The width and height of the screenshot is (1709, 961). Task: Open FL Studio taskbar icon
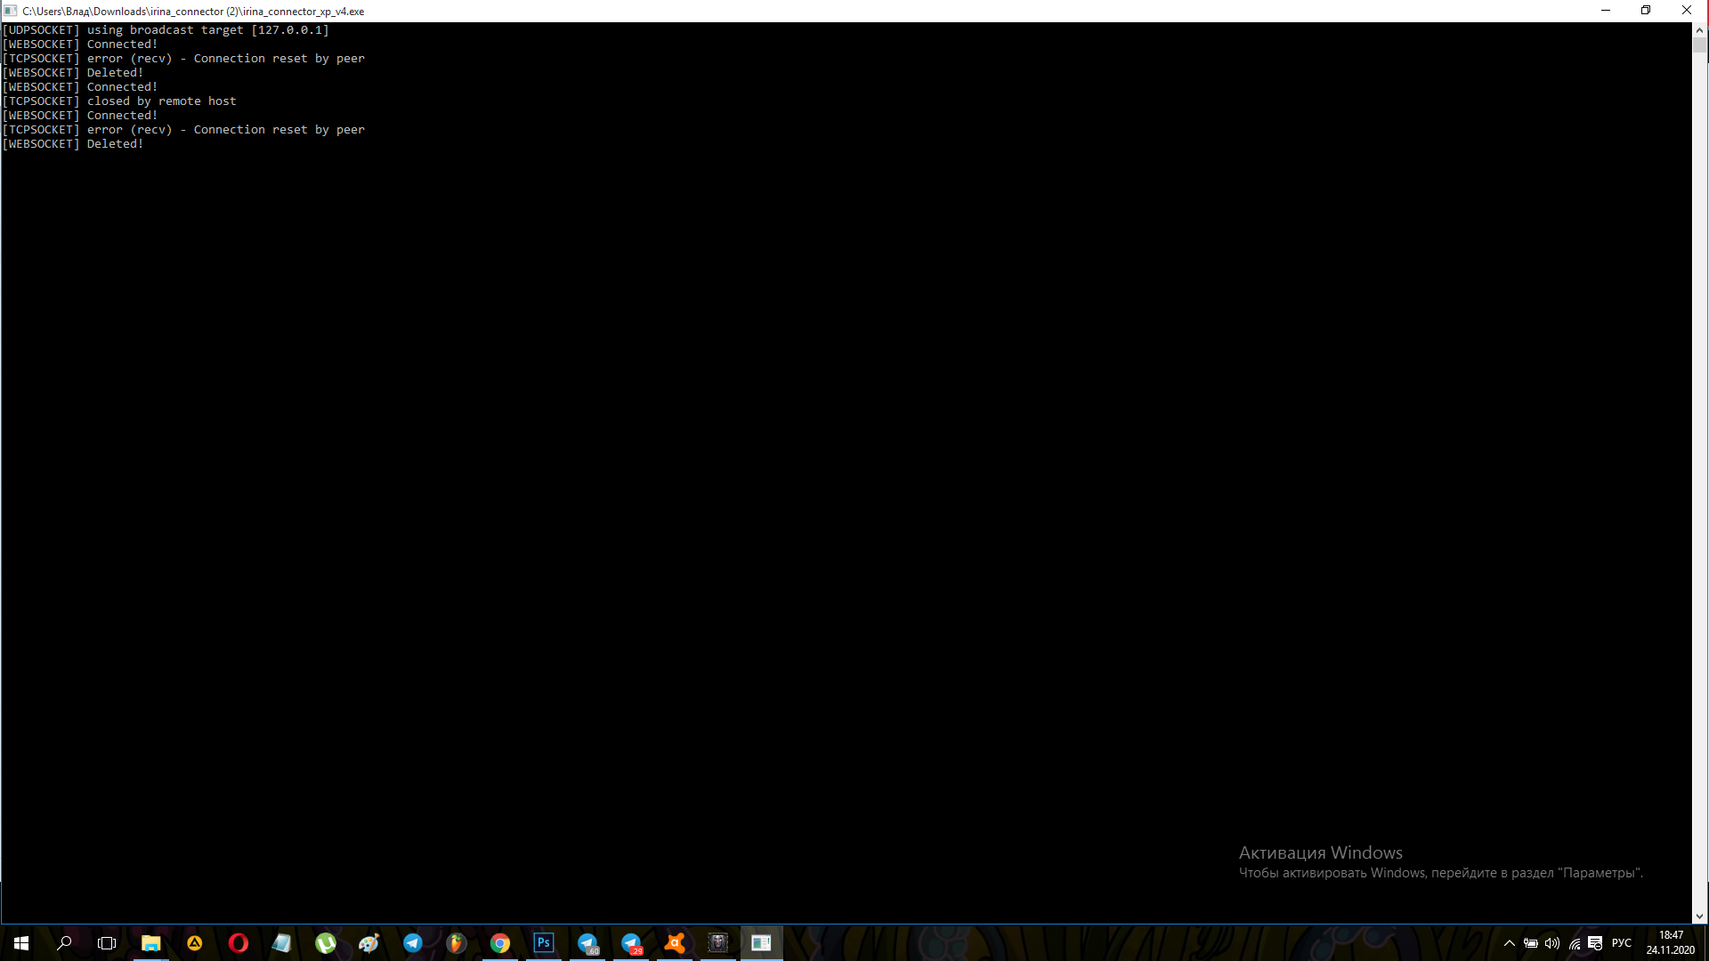456,943
